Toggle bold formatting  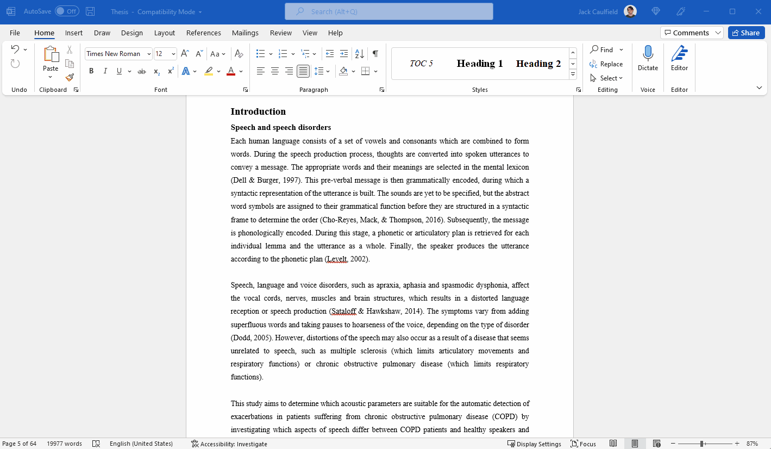click(91, 71)
